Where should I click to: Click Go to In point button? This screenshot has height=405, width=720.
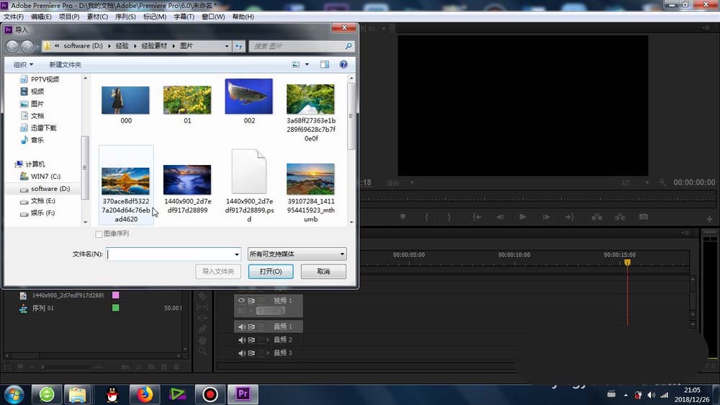click(x=477, y=216)
